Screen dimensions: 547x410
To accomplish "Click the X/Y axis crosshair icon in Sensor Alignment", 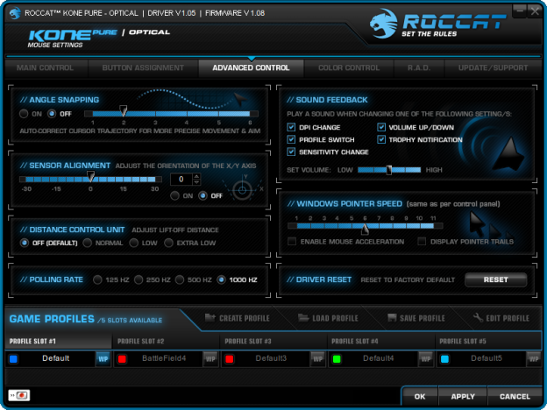I will [242, 190].
